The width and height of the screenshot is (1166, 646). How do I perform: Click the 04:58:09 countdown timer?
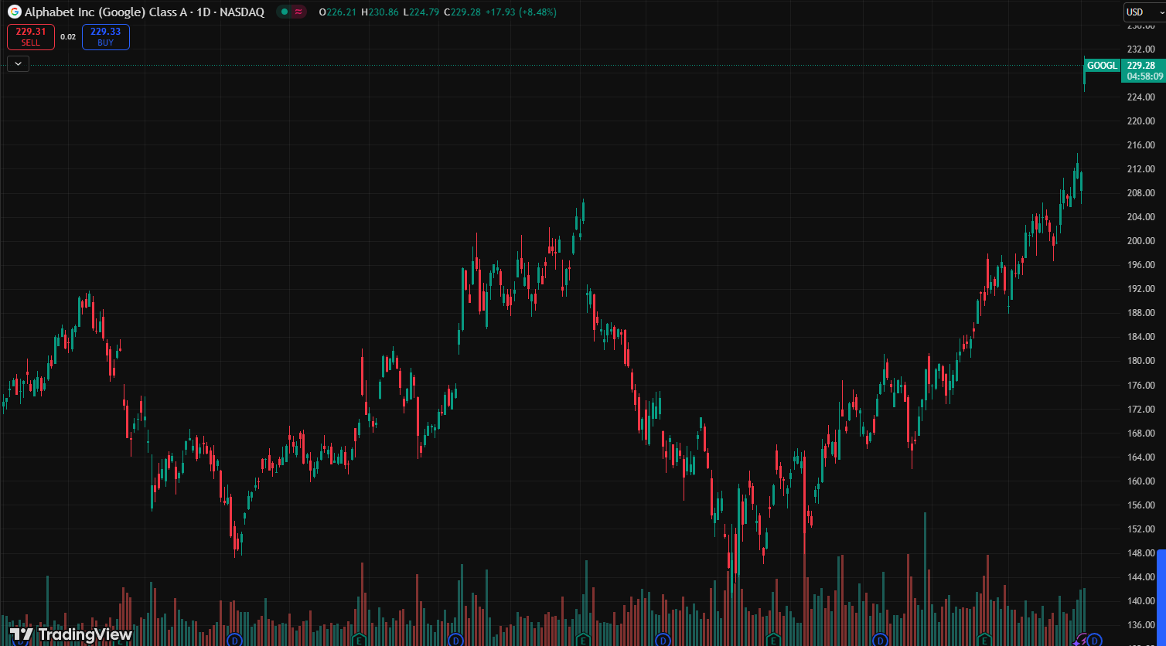[x=1144, y=76]
